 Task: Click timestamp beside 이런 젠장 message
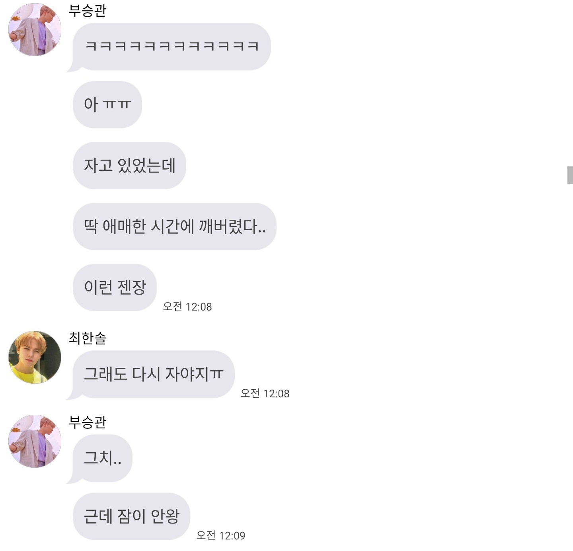[187, 307]
